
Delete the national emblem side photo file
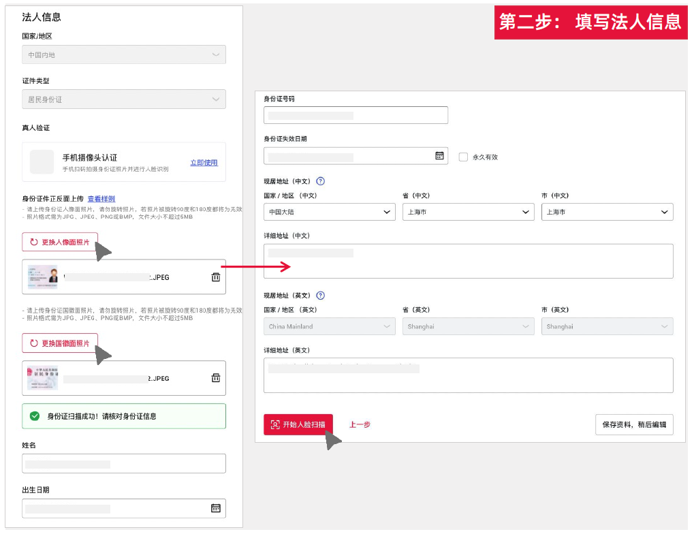215,378
